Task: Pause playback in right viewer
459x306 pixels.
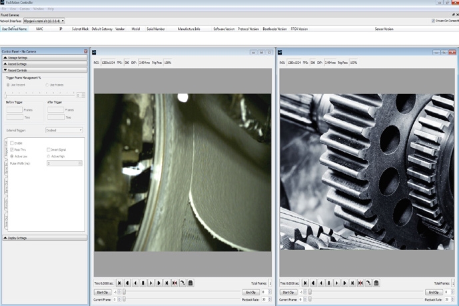Action: (x=328, y=283)
